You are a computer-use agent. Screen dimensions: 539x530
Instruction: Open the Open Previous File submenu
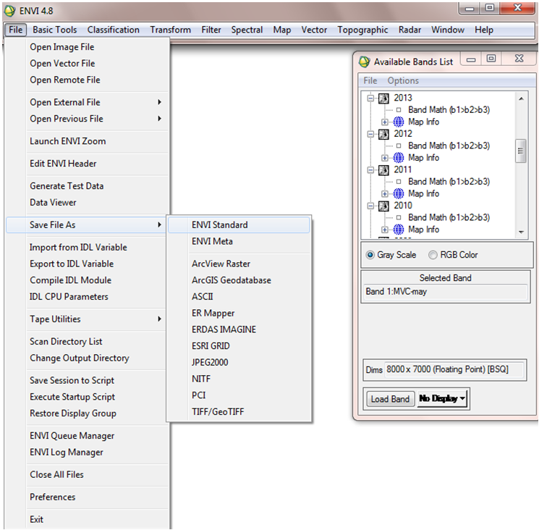88,119
